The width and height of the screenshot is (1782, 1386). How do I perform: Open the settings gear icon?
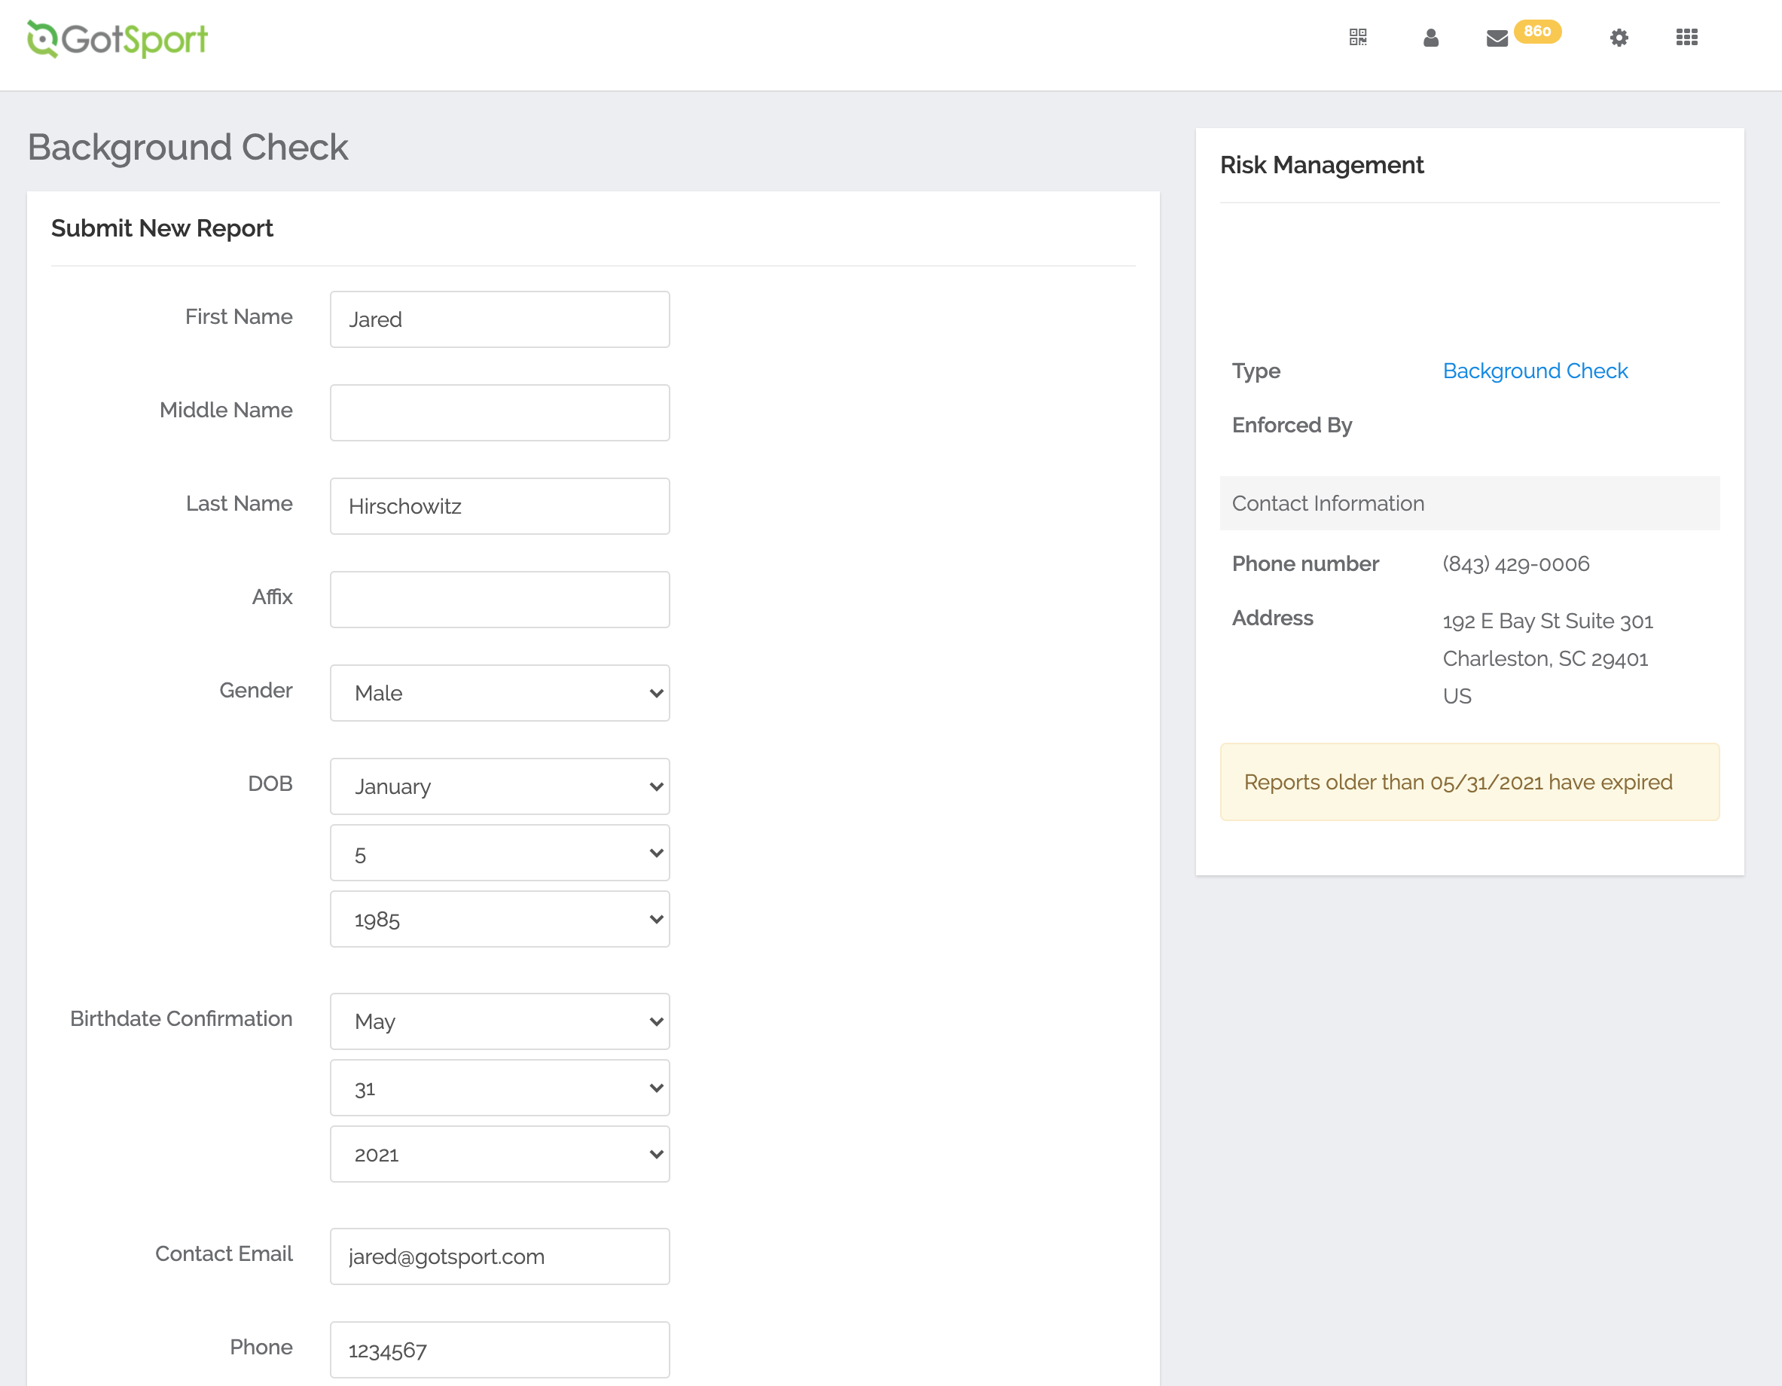tap(1619, 38)
